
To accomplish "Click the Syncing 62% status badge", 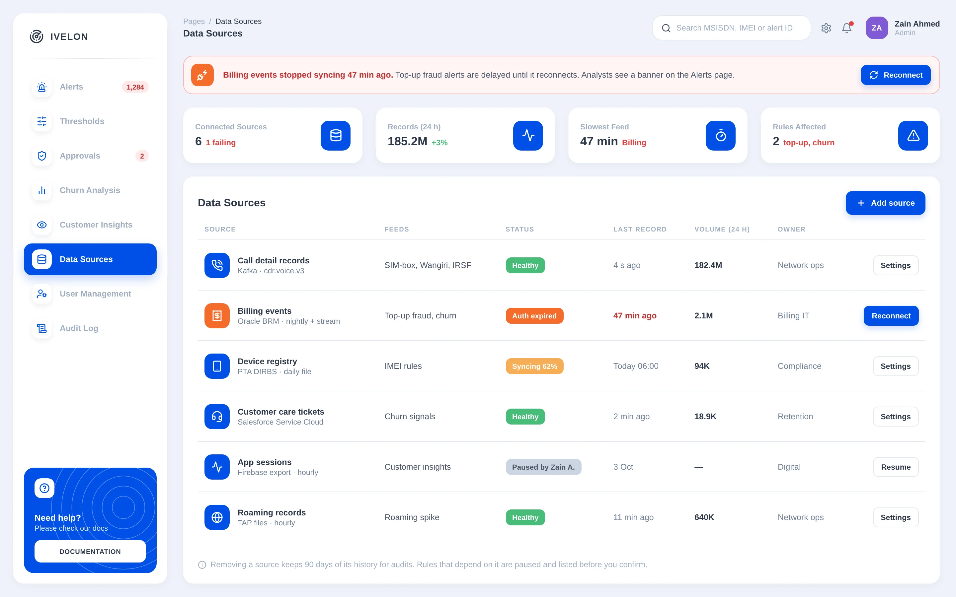I will pyautogui.click(x=534, y=366).
